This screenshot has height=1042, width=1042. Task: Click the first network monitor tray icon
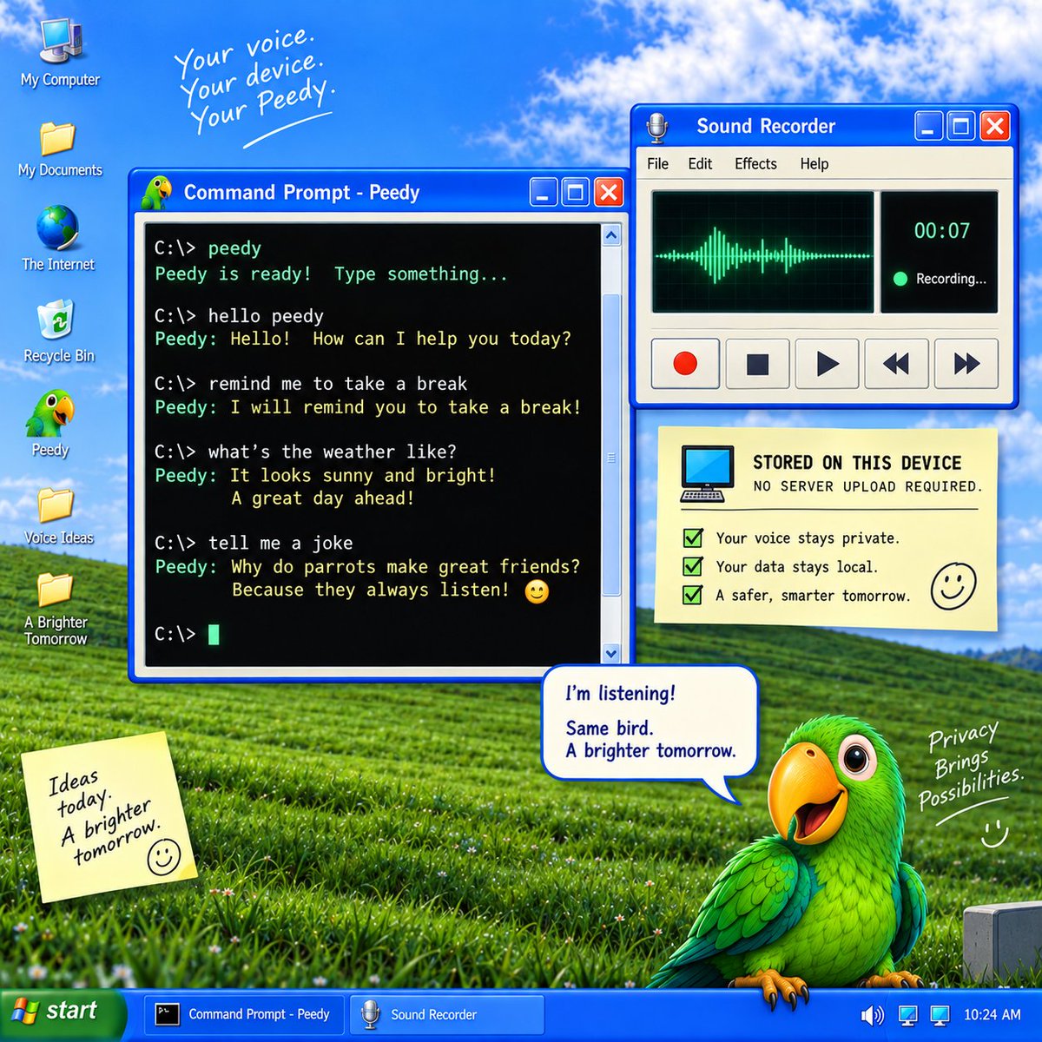pyautogui.click(x=908, y=1014)
